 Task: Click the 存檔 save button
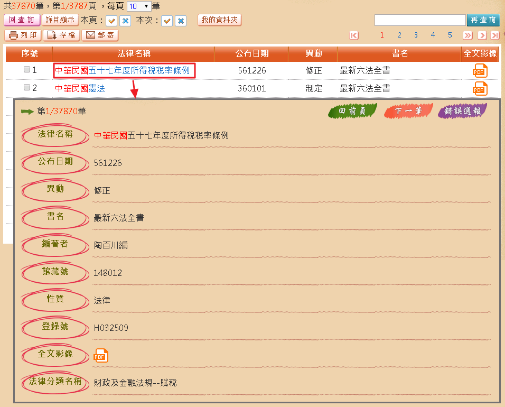point(61,35)
